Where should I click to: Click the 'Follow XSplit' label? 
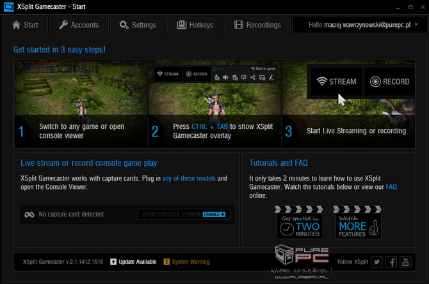click(x=353, y=262)
